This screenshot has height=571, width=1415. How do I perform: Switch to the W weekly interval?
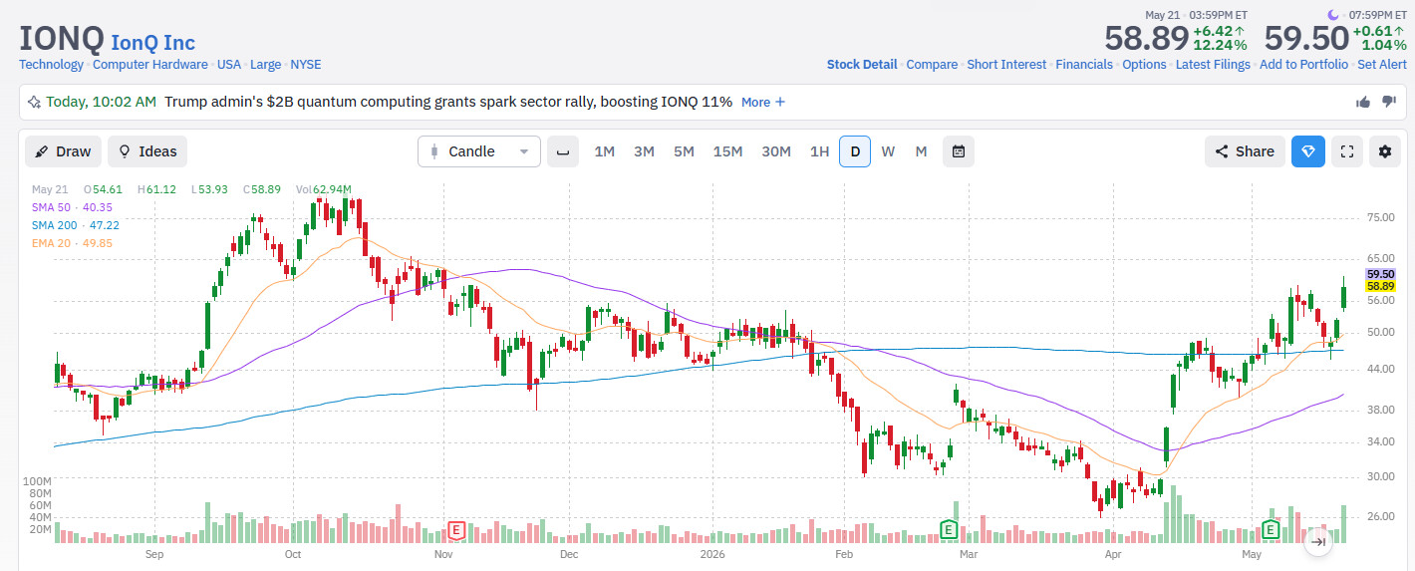(x=888, y=151)
